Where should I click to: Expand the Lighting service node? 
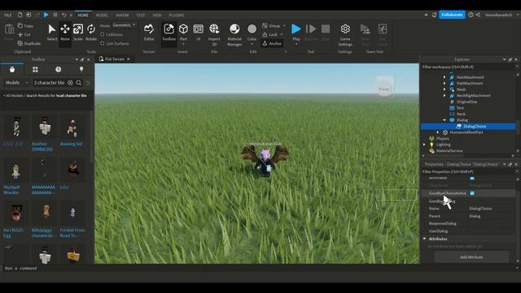(424, 145)
